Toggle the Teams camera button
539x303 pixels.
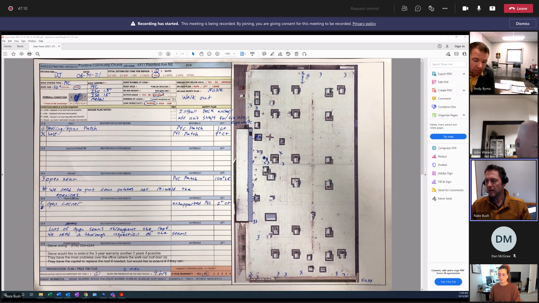pyautogui.click(x=465, y=8)
